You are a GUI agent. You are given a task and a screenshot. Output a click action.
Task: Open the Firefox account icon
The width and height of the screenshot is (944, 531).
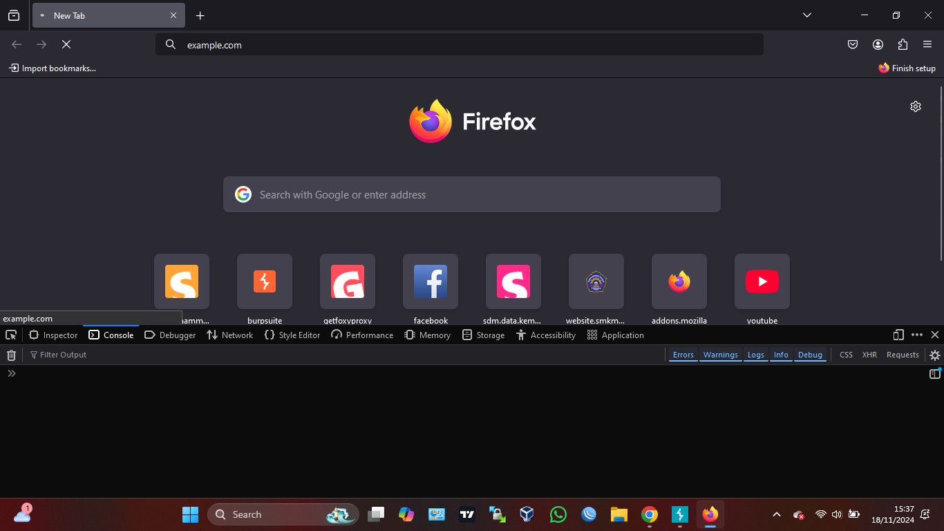click(878, 44)
